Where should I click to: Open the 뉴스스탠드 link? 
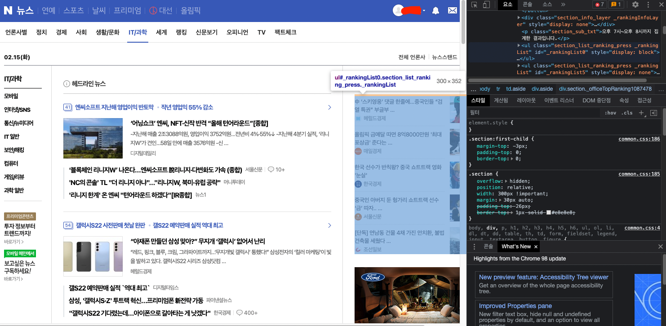[x=444, y=57]
